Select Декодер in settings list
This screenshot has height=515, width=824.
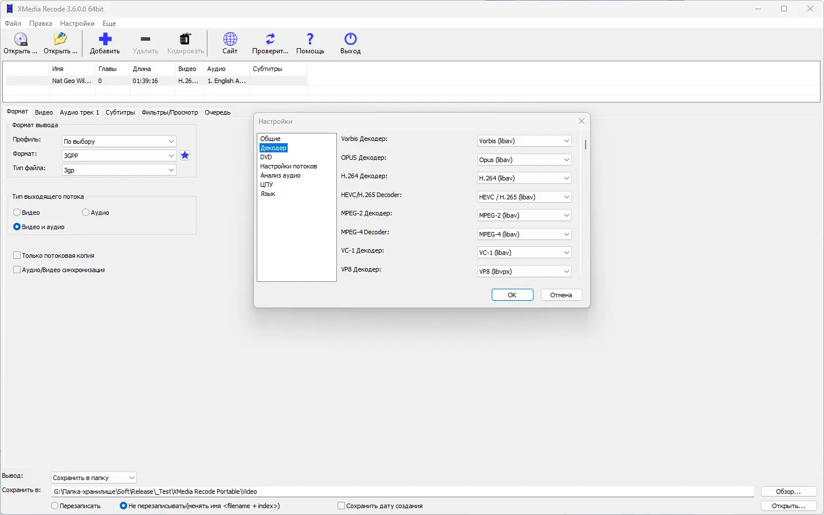pos(273,148)
